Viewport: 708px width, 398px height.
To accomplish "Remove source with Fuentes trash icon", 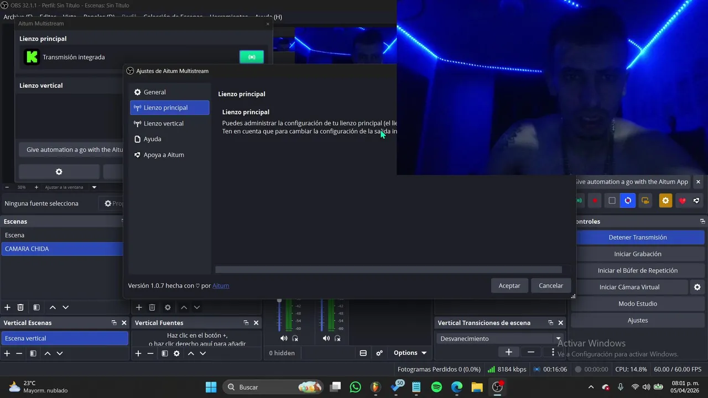I will tap(152, 307).
